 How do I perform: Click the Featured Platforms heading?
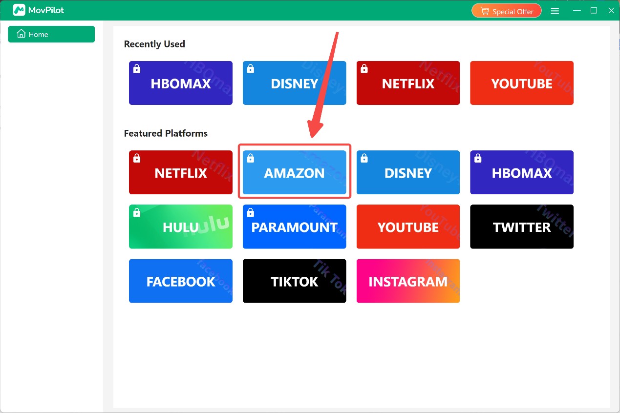click(x=166, y=133)
